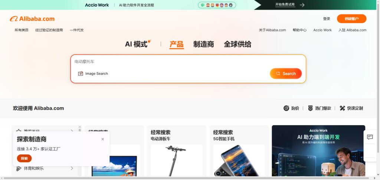Click the 探索制造商 popup heading
This screenshot has width=380, height=180.
coord(32,139)
